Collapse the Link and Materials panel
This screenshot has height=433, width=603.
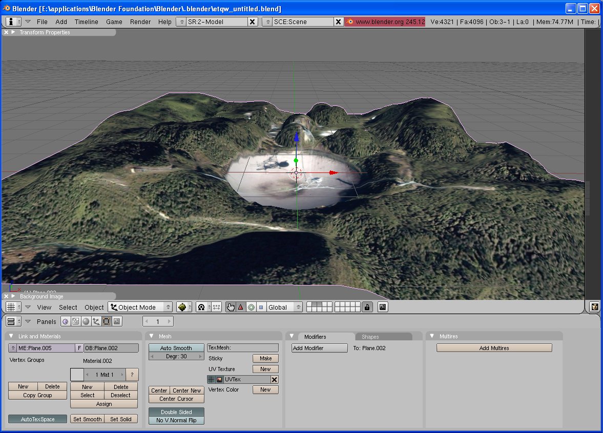tap(12, 336)
